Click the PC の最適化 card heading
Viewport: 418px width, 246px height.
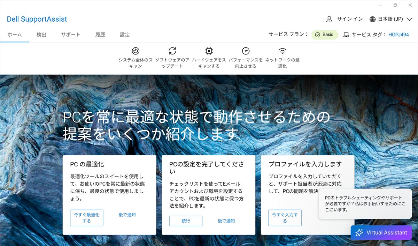87,164
